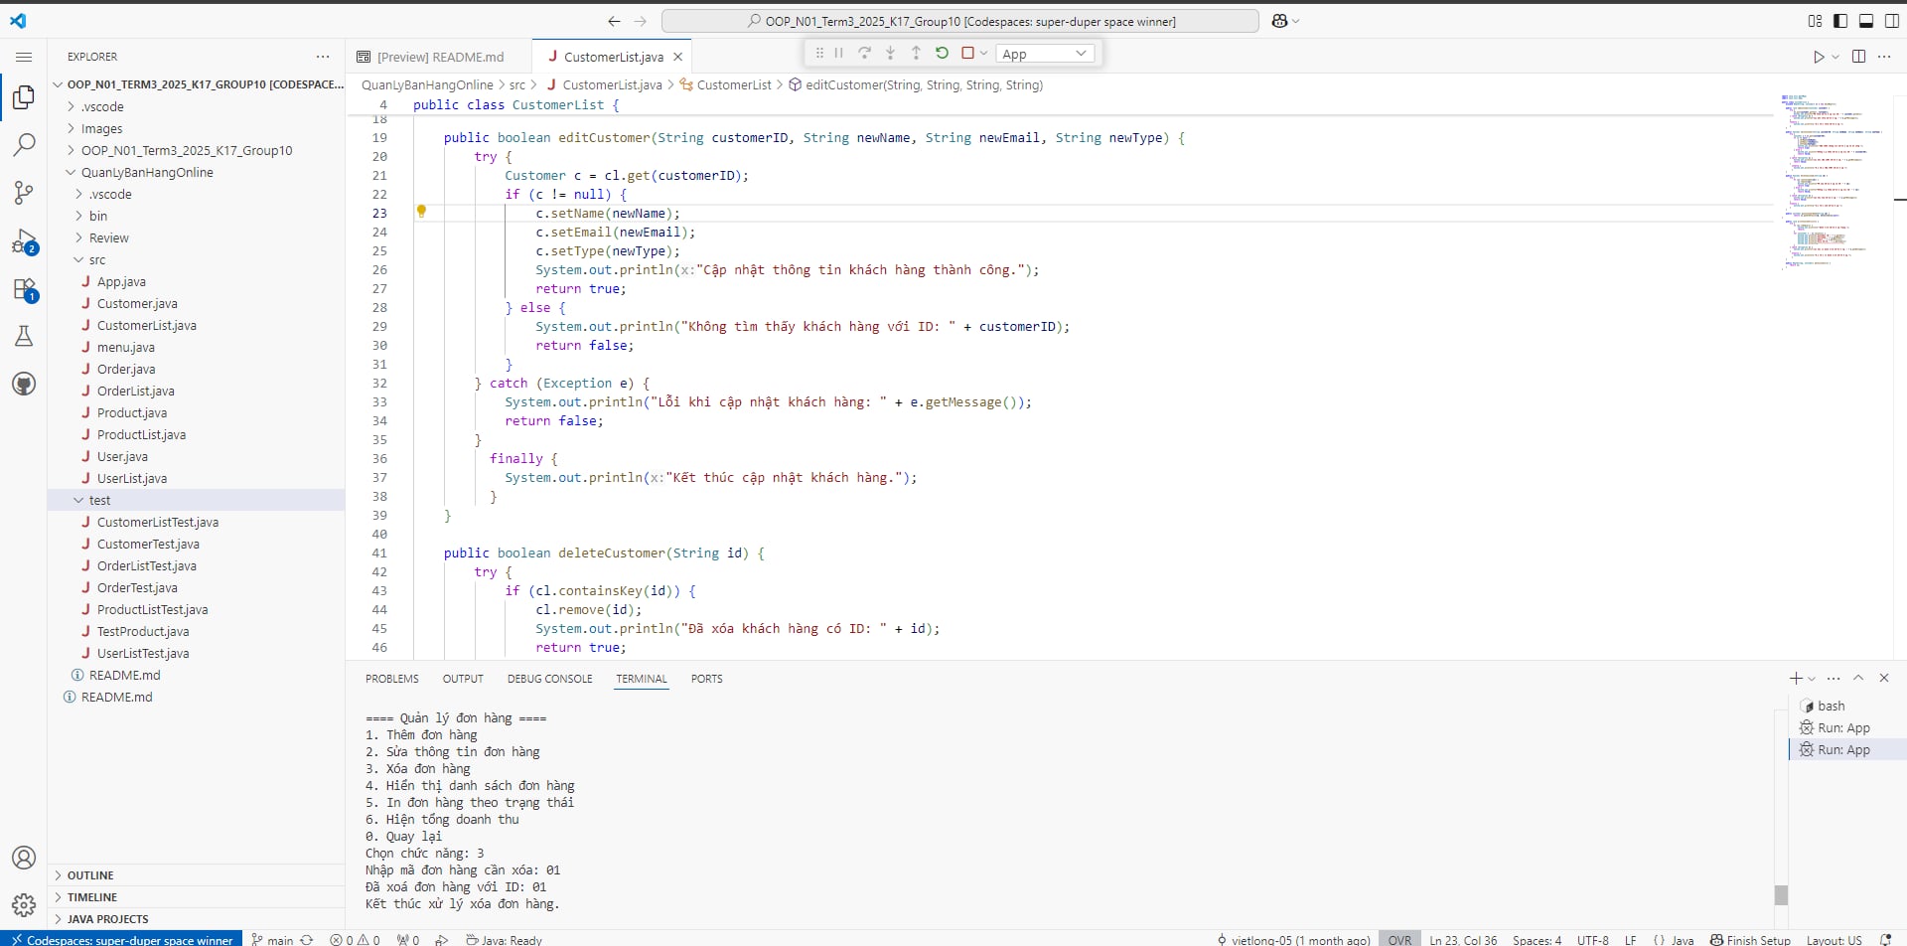Click Finish Setup in status bar
Viewport: 1907px width, 946px height.
pyautogui.click(x=1750, y=939)
